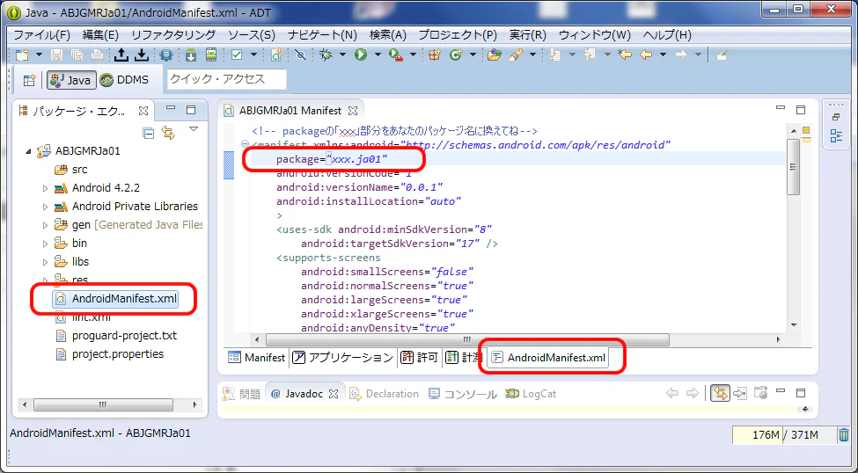The image size is (858, 473).
Task: Click the New Android XML file icon
Action: click(276, 55)
